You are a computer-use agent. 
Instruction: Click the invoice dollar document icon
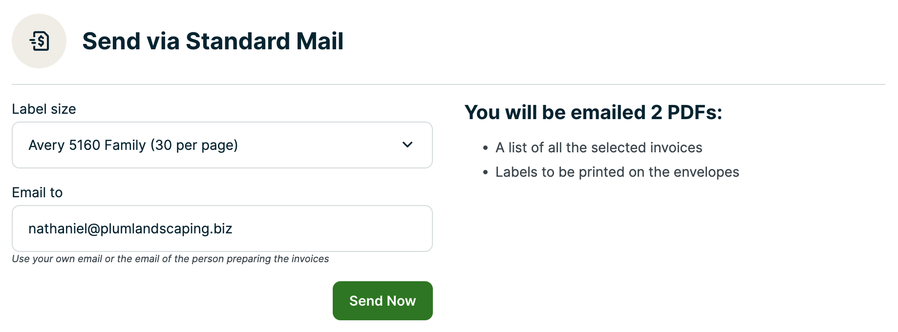40,41
